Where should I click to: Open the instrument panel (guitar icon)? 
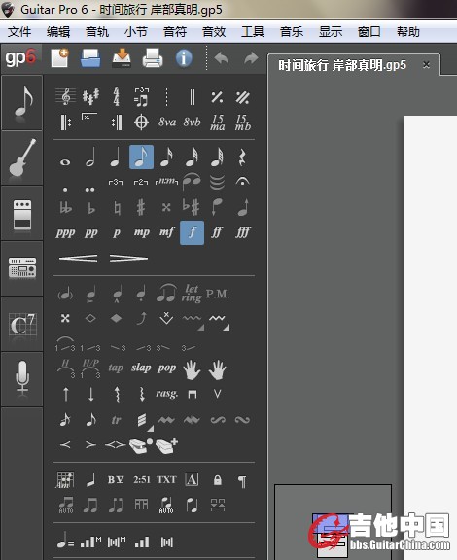(x=22, y=158)
